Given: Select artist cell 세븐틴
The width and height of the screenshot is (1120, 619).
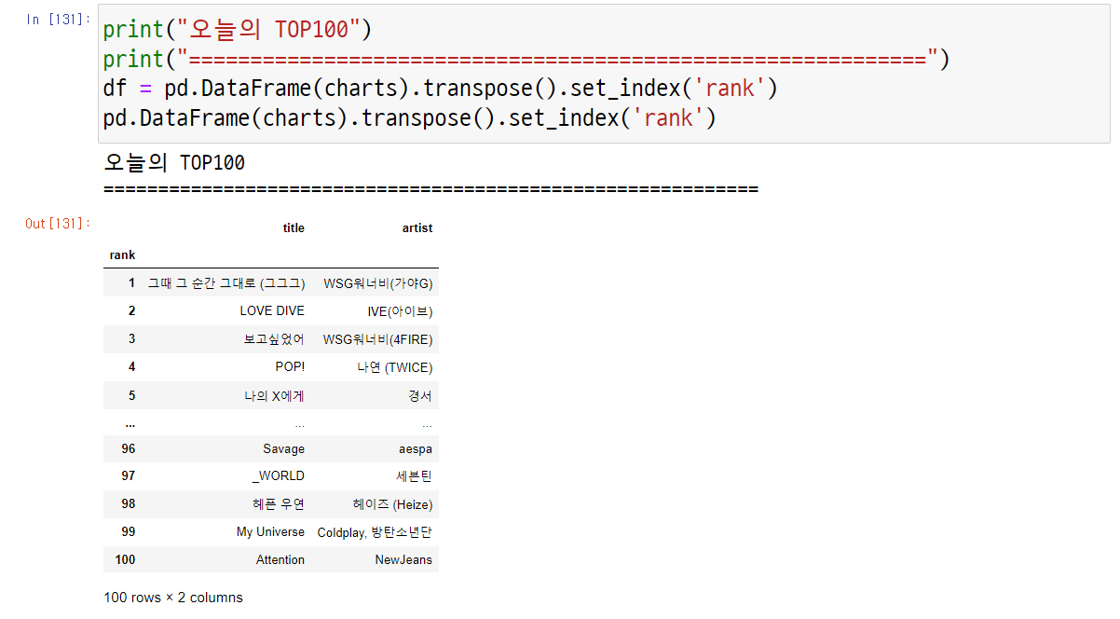Looking at the screenshot, I should [x=415, y=475].
